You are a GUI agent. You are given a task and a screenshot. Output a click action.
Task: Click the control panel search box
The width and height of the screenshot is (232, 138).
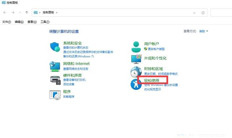[x=221, y=13]
